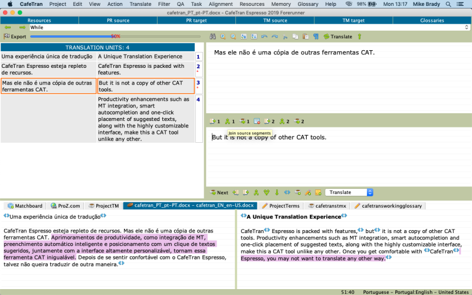Open the PR source tab

click(118, 21)
